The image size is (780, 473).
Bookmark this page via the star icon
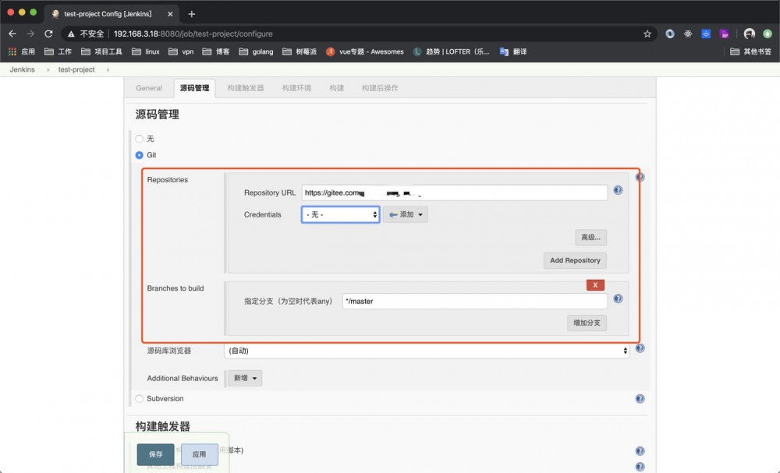pyautogui.click(x=647, y=34)
